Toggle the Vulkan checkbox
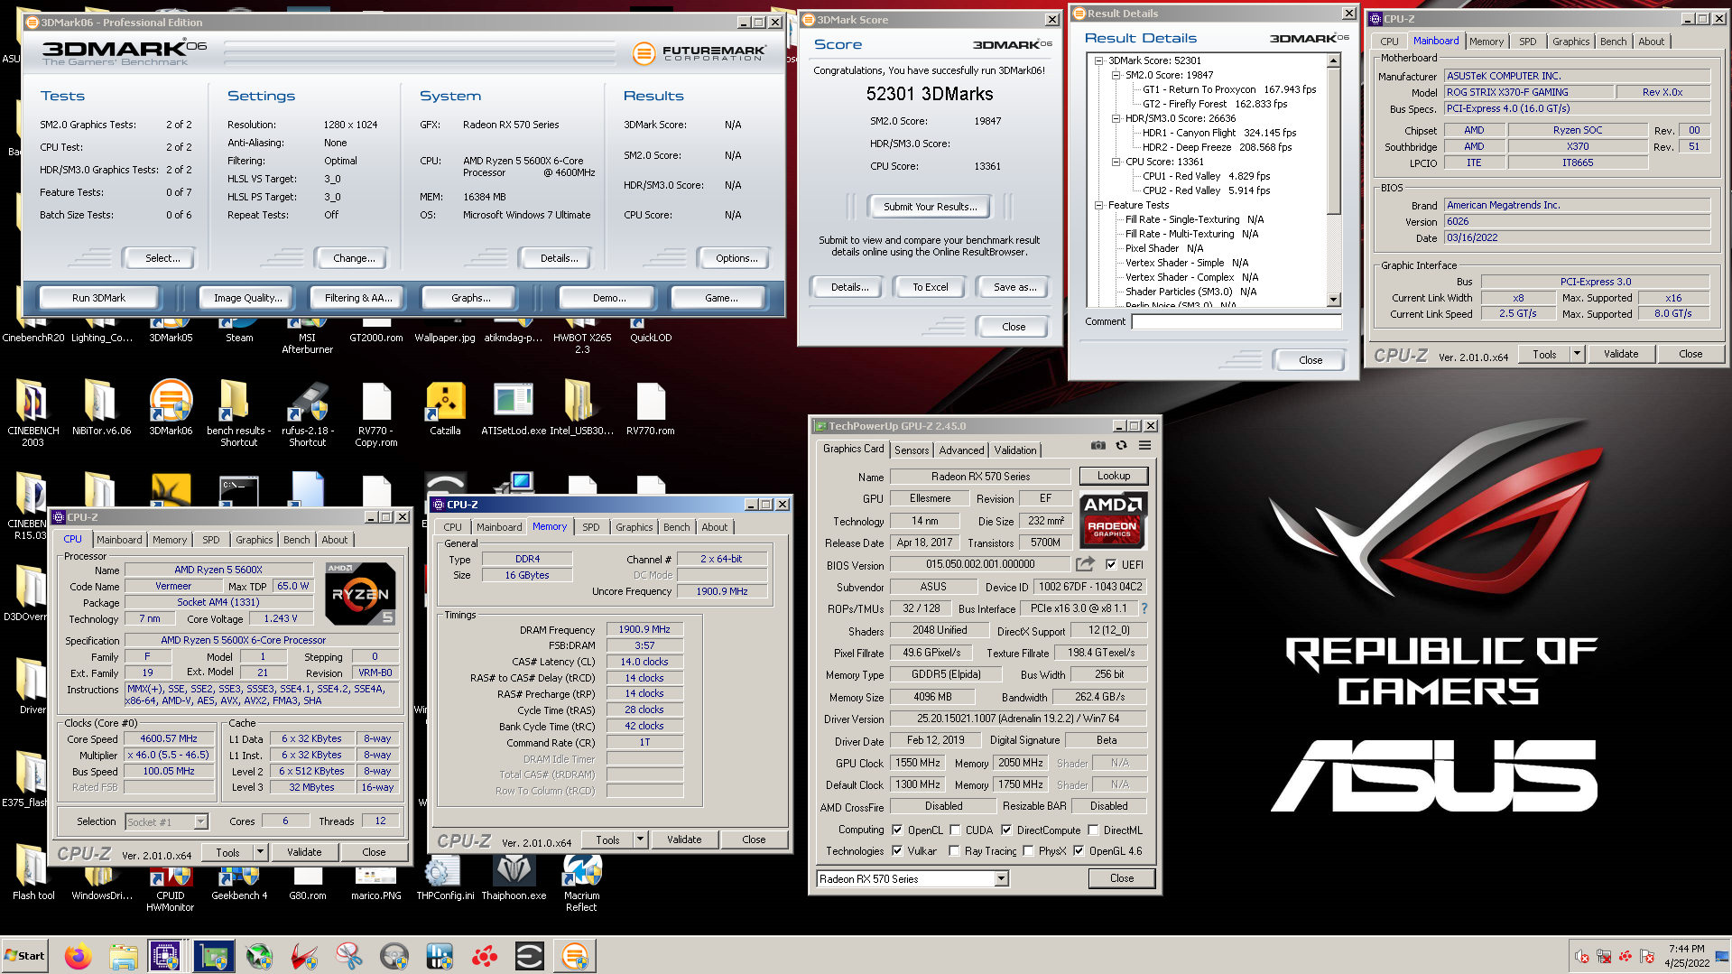1732x974 pixels. coord(897,851)
